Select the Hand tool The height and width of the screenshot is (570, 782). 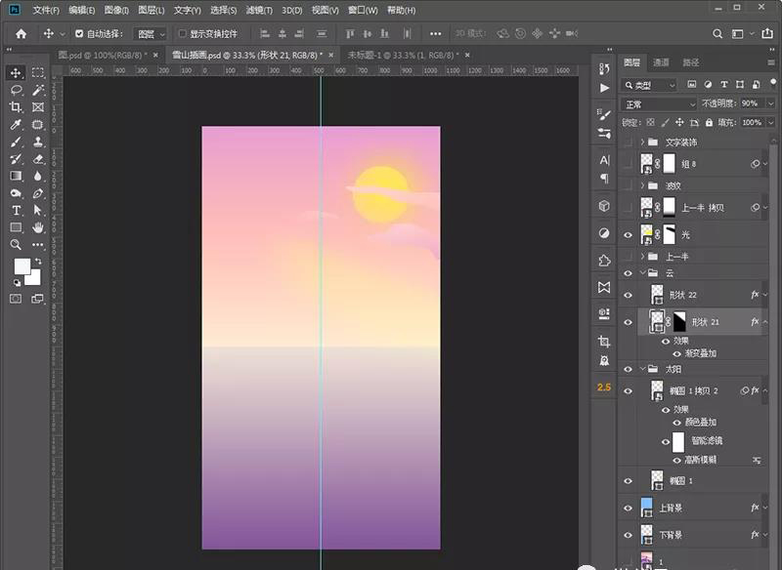(38, 227)
